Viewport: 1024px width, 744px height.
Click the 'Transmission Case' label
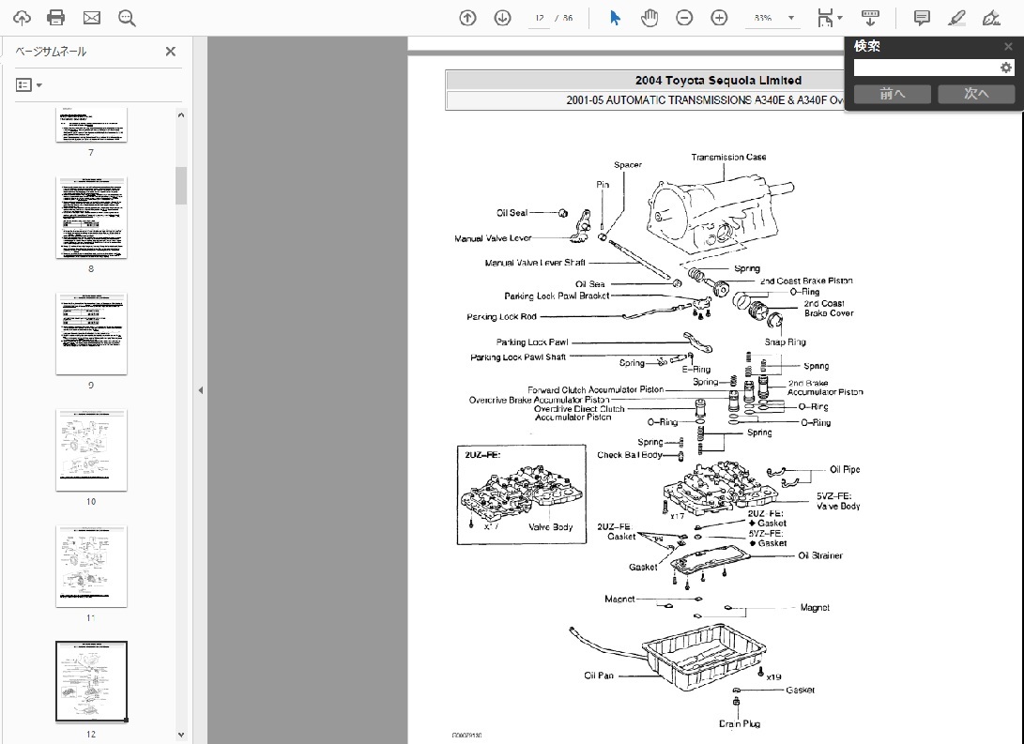(728, 158)
